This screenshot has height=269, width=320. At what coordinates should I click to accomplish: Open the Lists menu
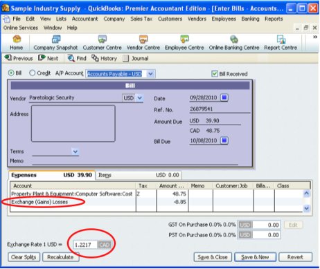[61, 19]
